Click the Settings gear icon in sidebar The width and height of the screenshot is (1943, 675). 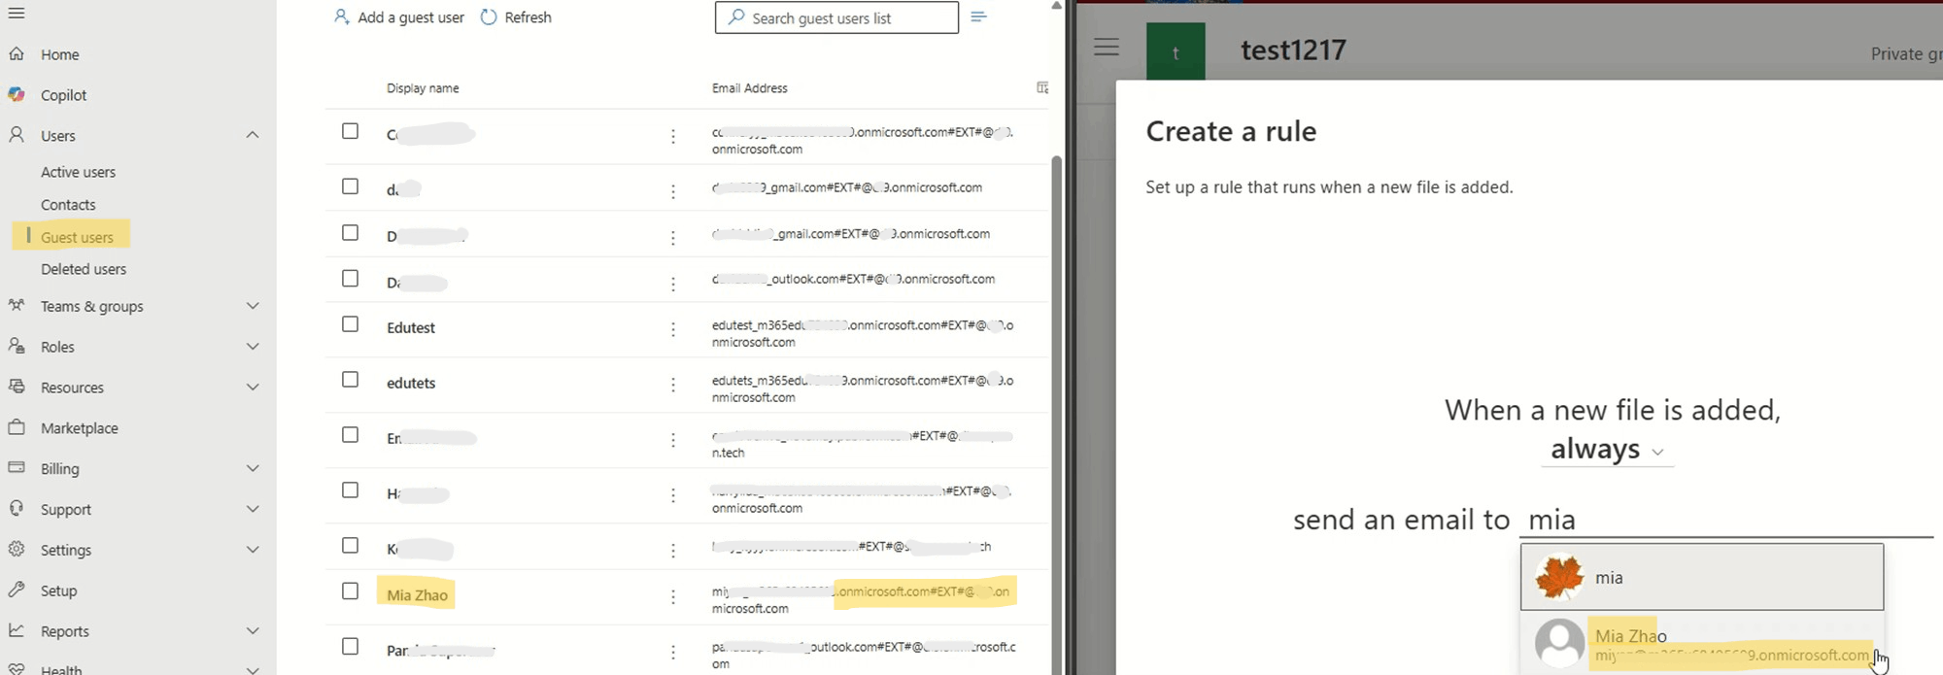tap(17, 549)
